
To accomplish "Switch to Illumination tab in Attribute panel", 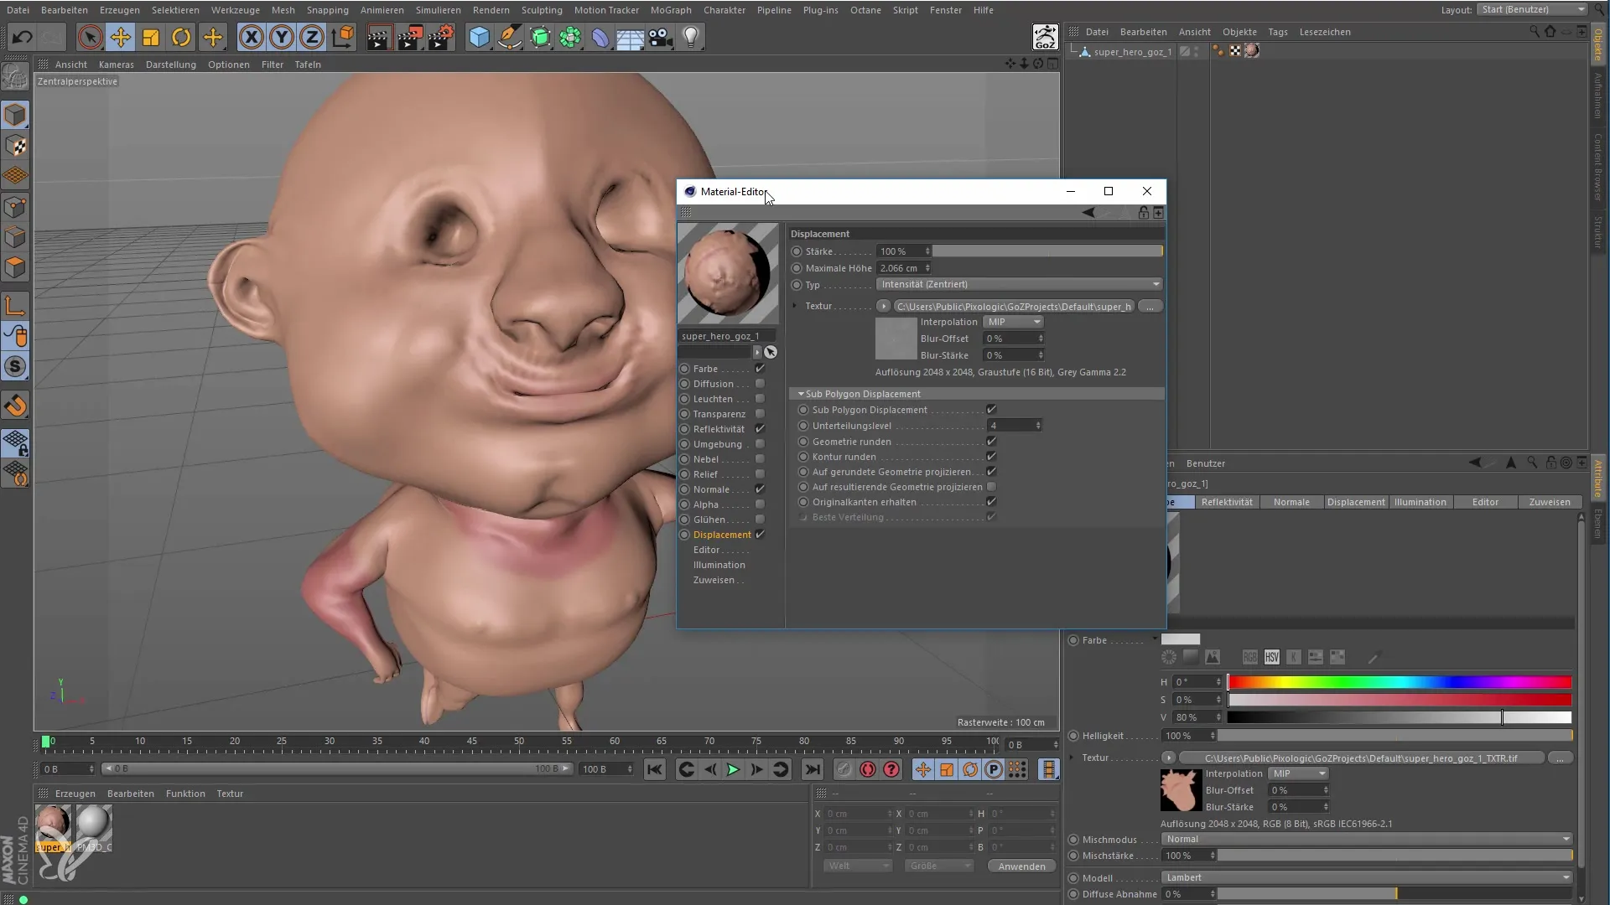I will pos(1420,502).
